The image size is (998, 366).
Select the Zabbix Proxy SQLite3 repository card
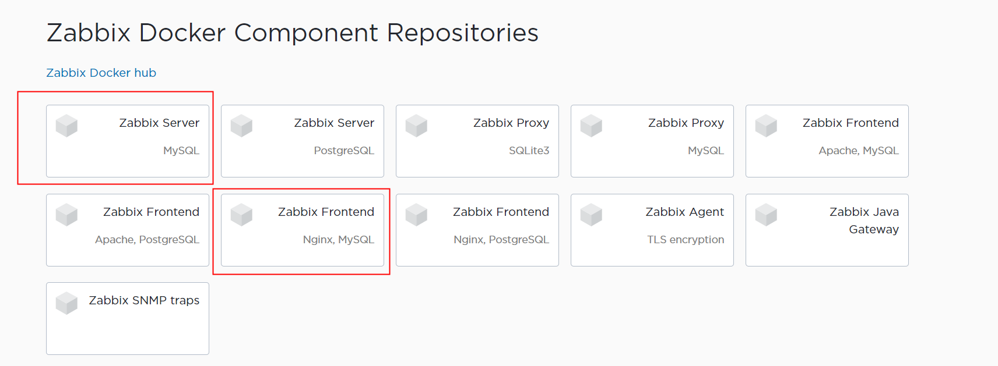point(477,141)
